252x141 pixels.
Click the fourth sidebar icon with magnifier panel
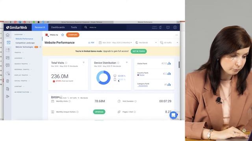pos(8,58)
